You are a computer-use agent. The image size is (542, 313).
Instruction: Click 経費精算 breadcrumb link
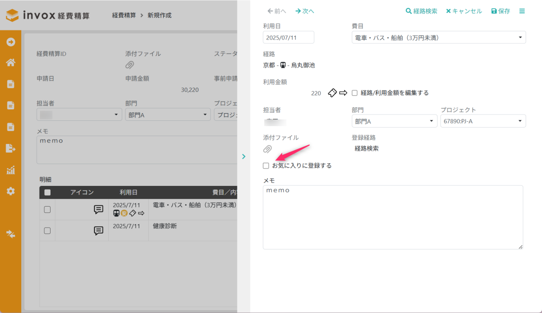pos(124,15)
